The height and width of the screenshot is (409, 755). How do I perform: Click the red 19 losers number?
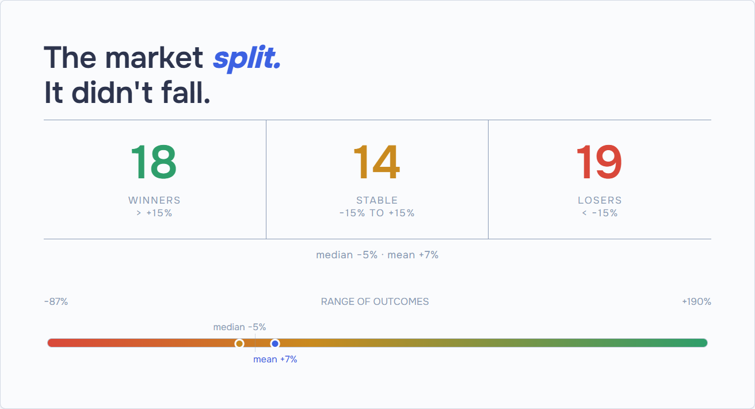[x=599, y=162]
